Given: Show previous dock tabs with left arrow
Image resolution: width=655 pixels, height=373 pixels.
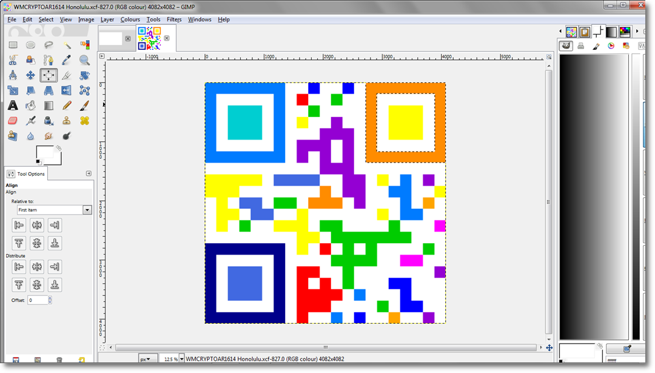Looking at the screenshot, I should pos(560,32).
